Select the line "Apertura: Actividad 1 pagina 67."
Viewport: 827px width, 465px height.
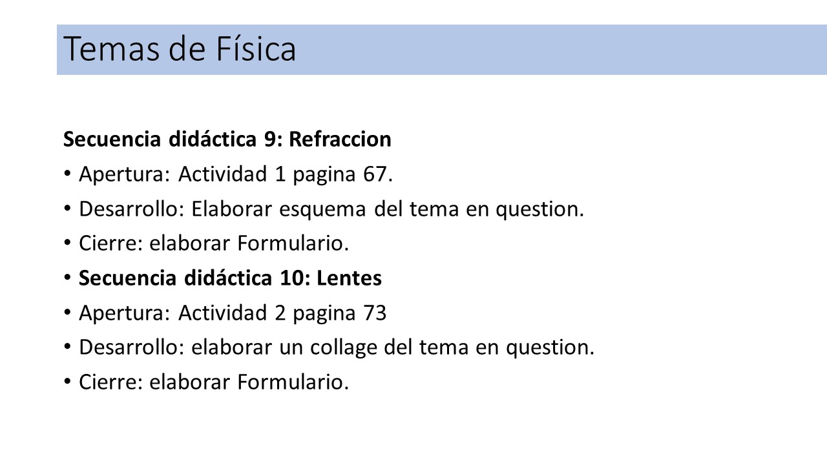click(x=236, y=174)
